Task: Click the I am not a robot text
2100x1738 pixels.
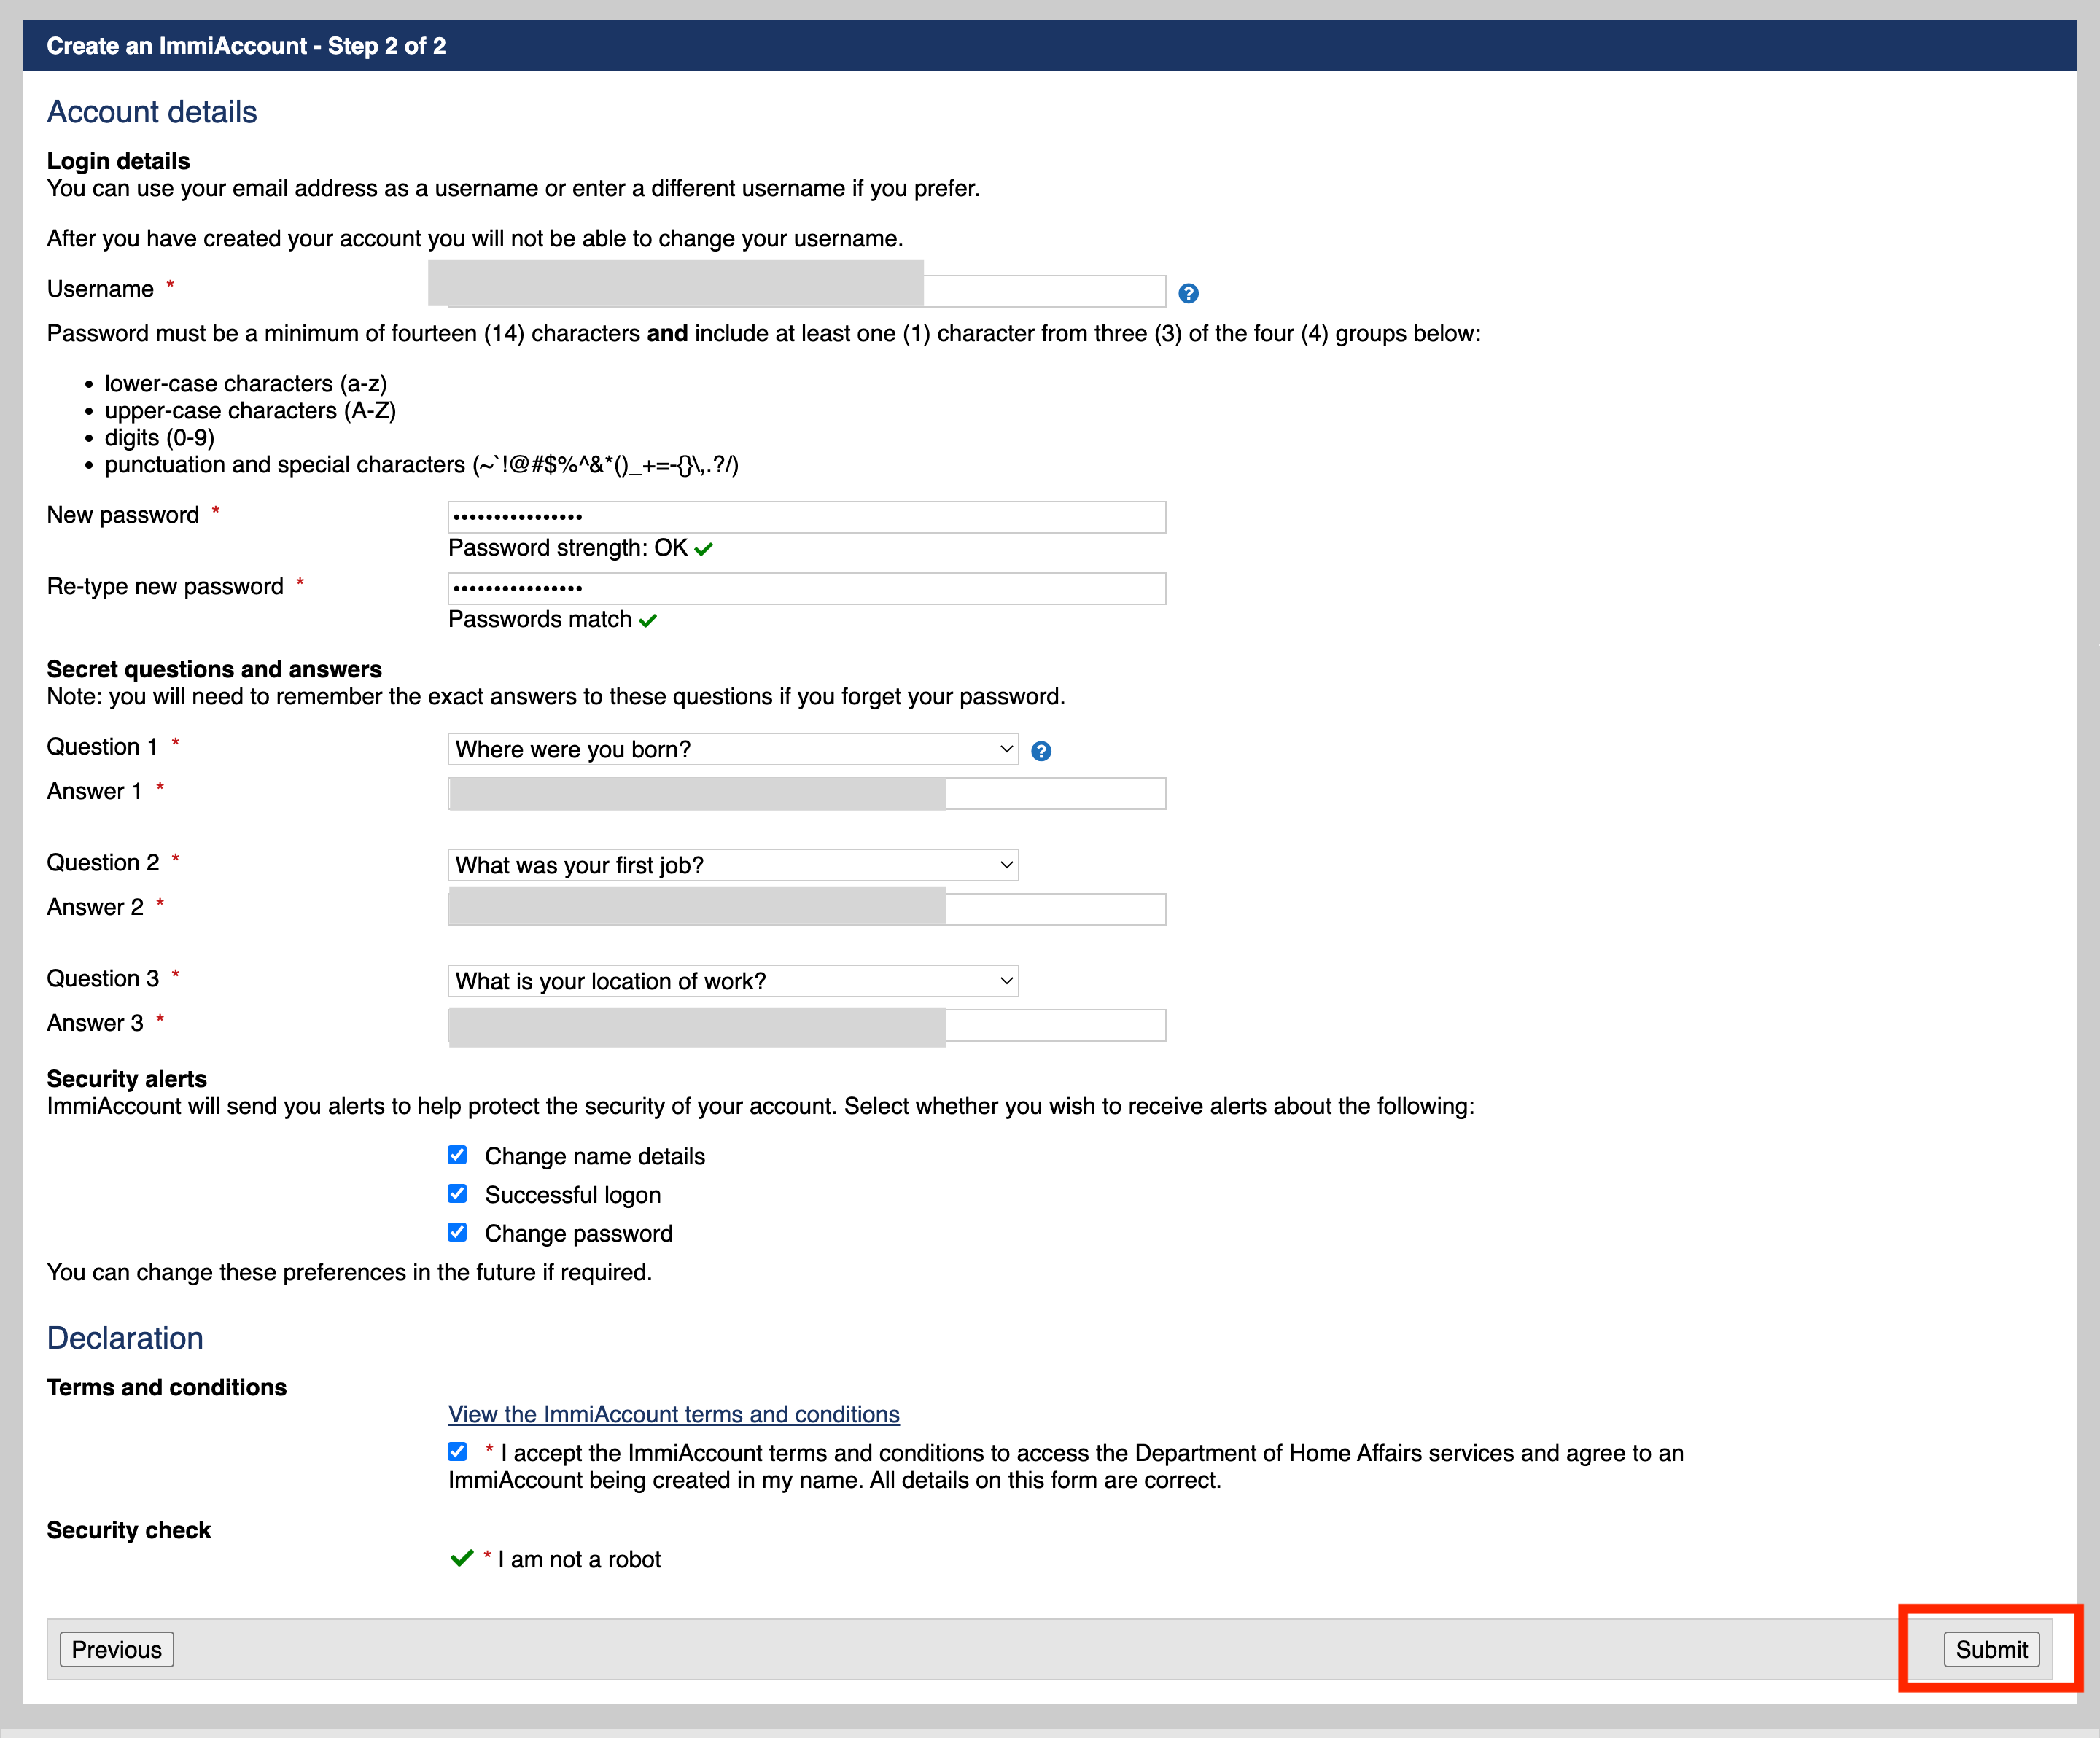Action: click(579, 1559)
